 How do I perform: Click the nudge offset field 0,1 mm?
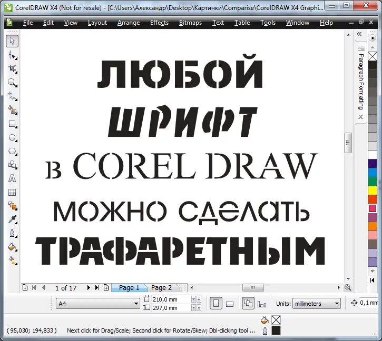click(369, 303)
